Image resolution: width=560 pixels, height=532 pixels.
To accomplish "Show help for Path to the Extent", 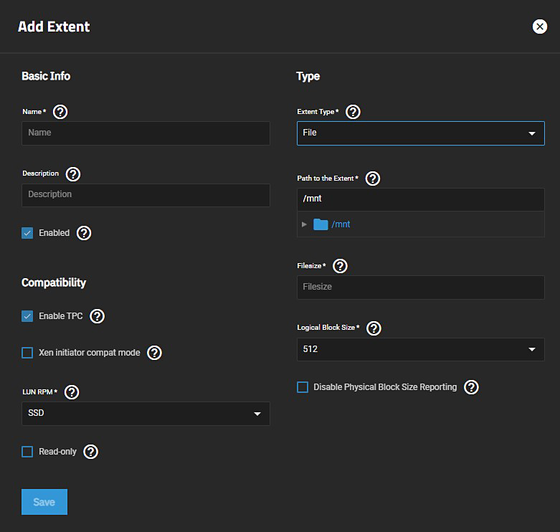I will pyautogui.click(x=372, y=179).
